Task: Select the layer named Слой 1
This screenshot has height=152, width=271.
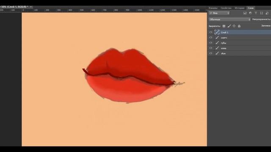Action: (224, 33)
